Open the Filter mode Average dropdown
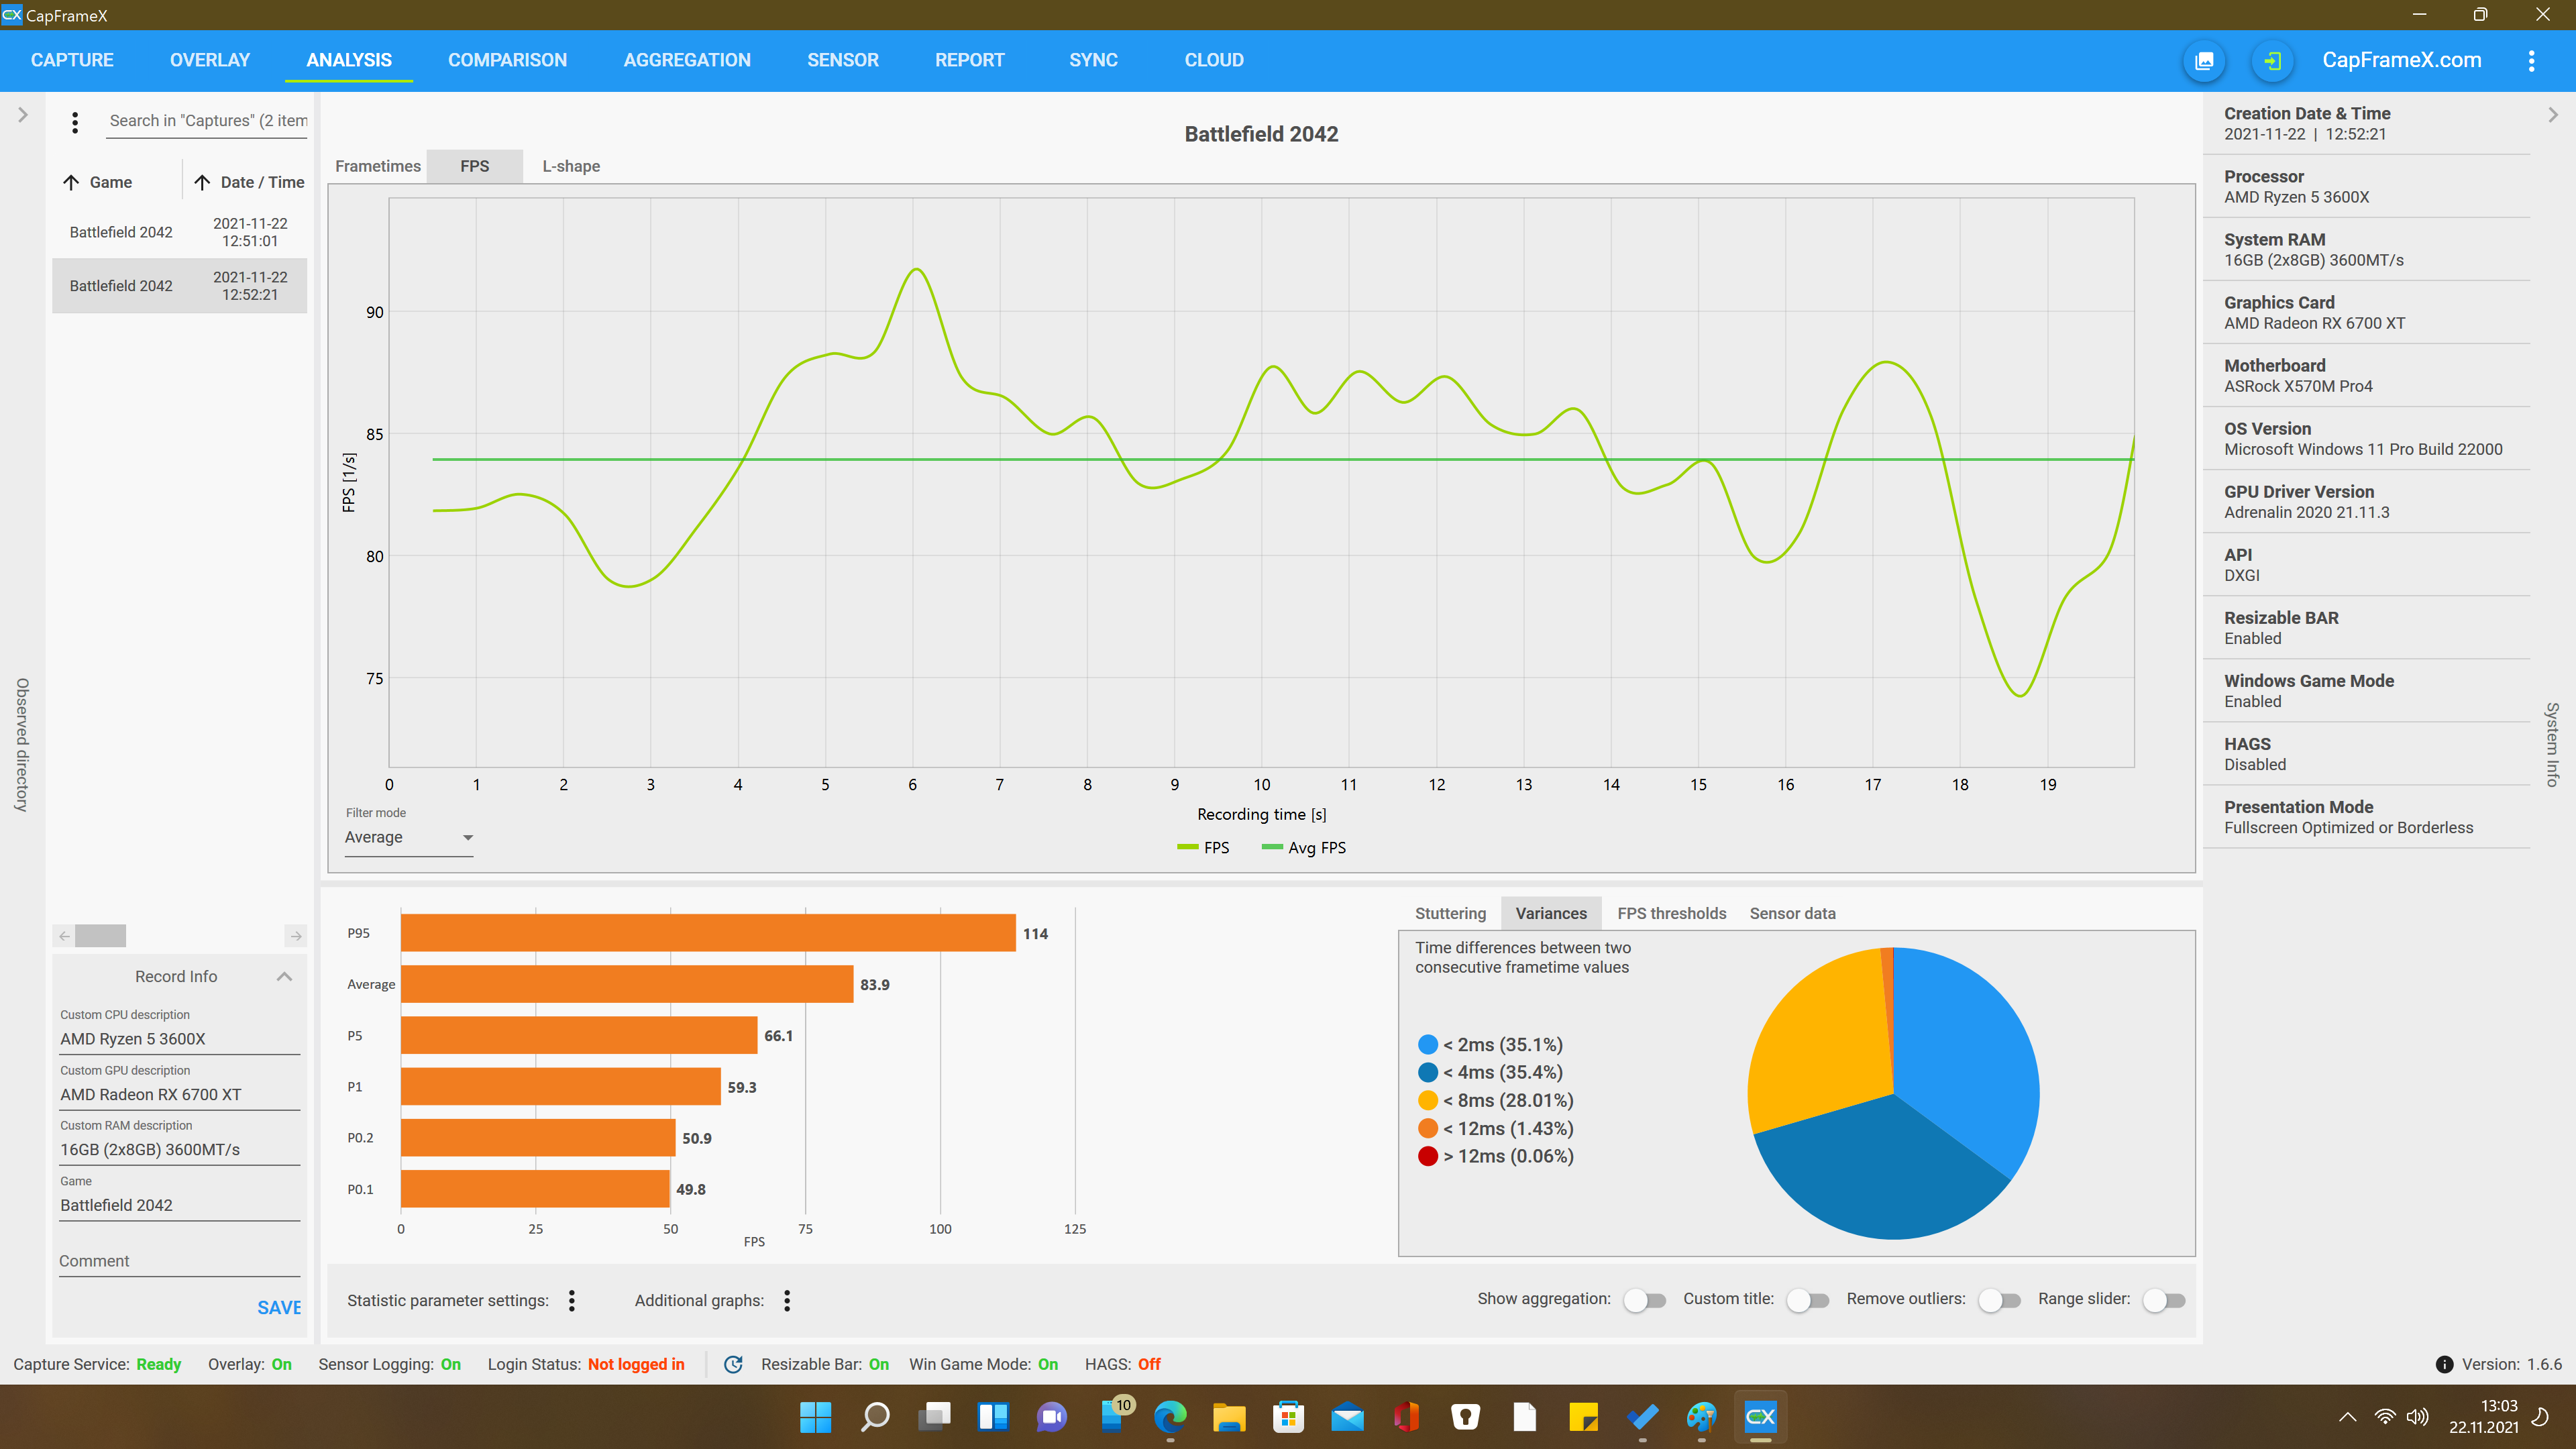The image size is (2576, 1449). point(408,837)
